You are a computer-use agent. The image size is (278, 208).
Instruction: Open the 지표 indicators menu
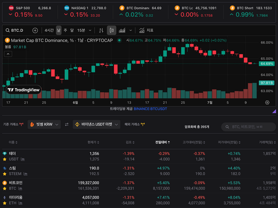pyautogui.click(x=146, y=30)
